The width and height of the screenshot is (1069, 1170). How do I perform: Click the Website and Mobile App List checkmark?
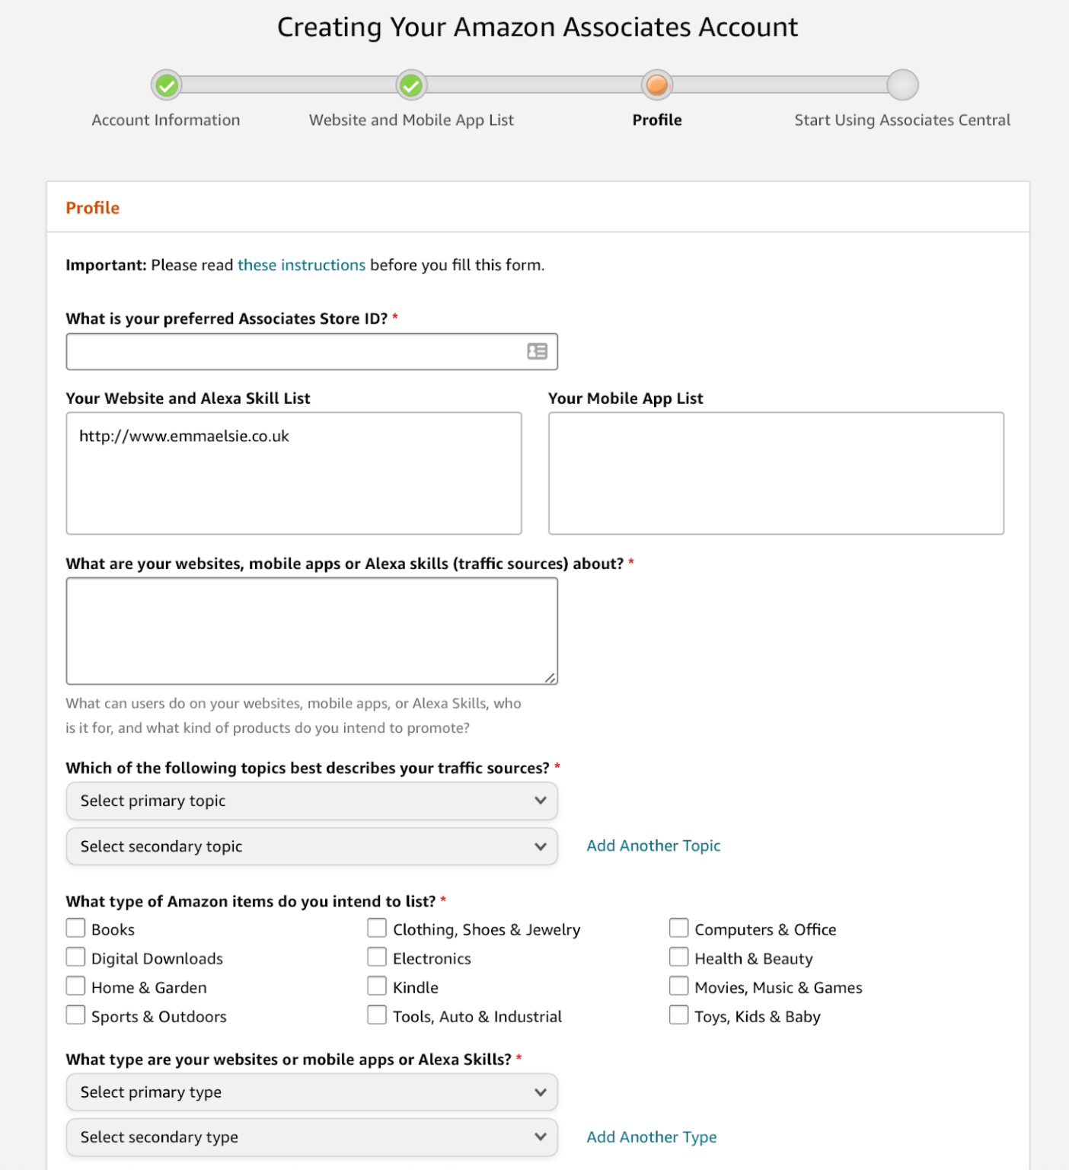411,85
